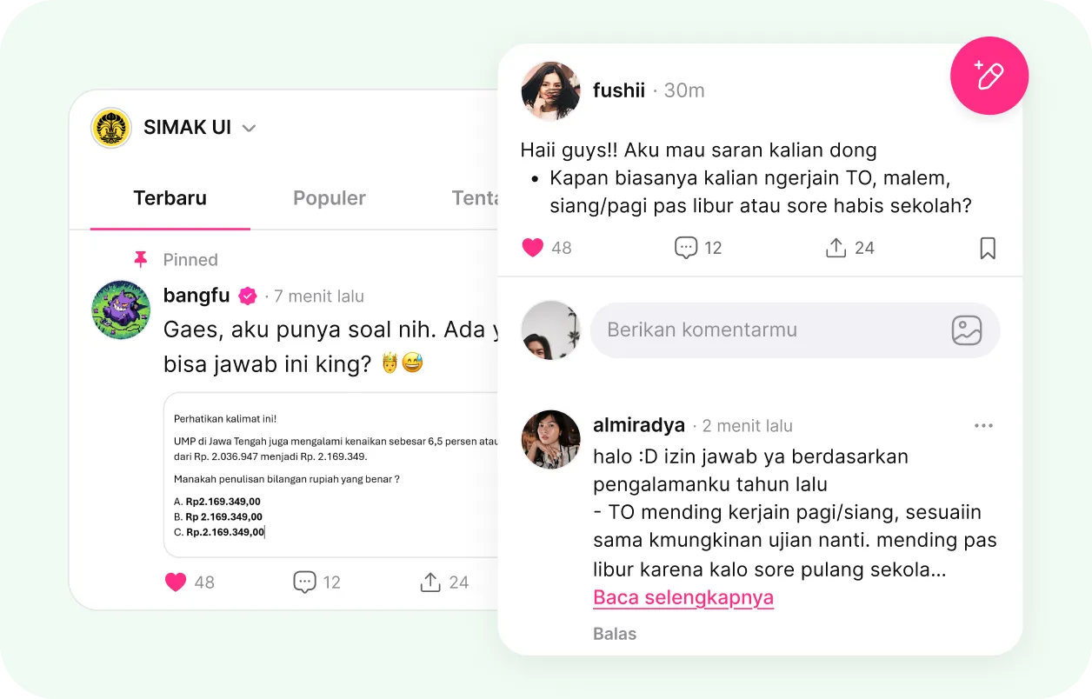Viewport: 1092px width, 699px height.
Task: Click the Baca selengkapnya link
Action: [x=683, y=598]
